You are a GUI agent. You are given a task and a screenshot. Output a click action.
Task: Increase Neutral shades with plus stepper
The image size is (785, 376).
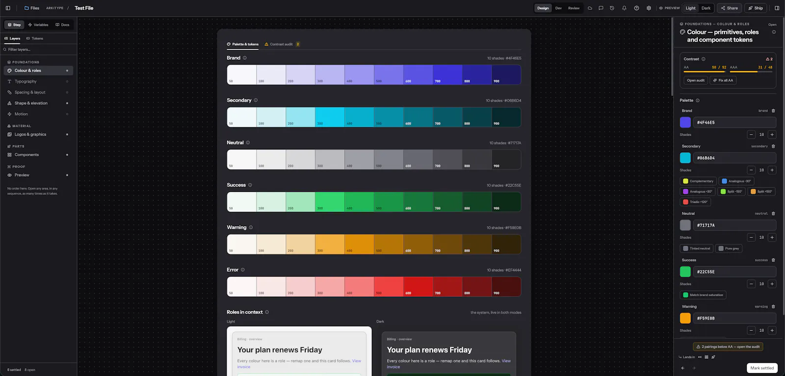tap(772, 237)
